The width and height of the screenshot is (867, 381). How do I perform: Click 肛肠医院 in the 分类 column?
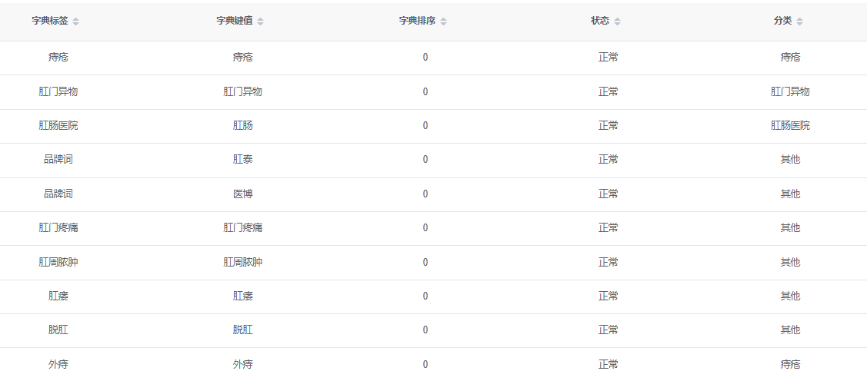pyautogui.click(x=790, y=125)
